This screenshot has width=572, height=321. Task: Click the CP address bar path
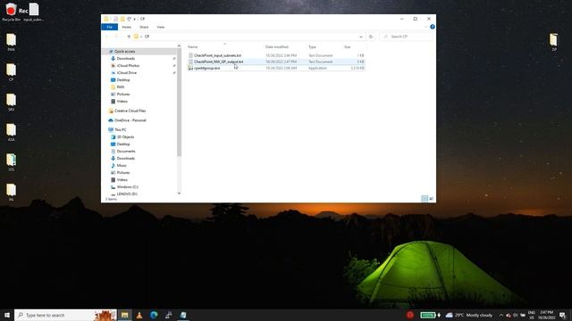tap(147, 37)
